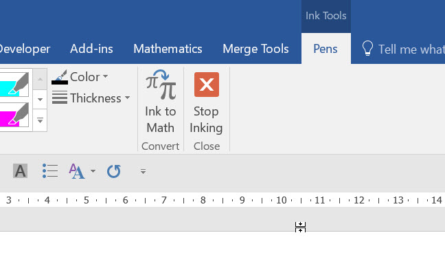Move to the previous row of the pen gallery
The image size is (445, 255).
[40, 79]
